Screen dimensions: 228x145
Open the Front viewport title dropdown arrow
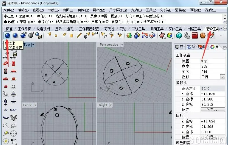[x=35, y=105]
